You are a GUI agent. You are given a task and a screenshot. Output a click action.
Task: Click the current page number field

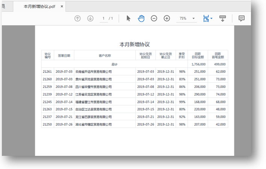point(103,18)
